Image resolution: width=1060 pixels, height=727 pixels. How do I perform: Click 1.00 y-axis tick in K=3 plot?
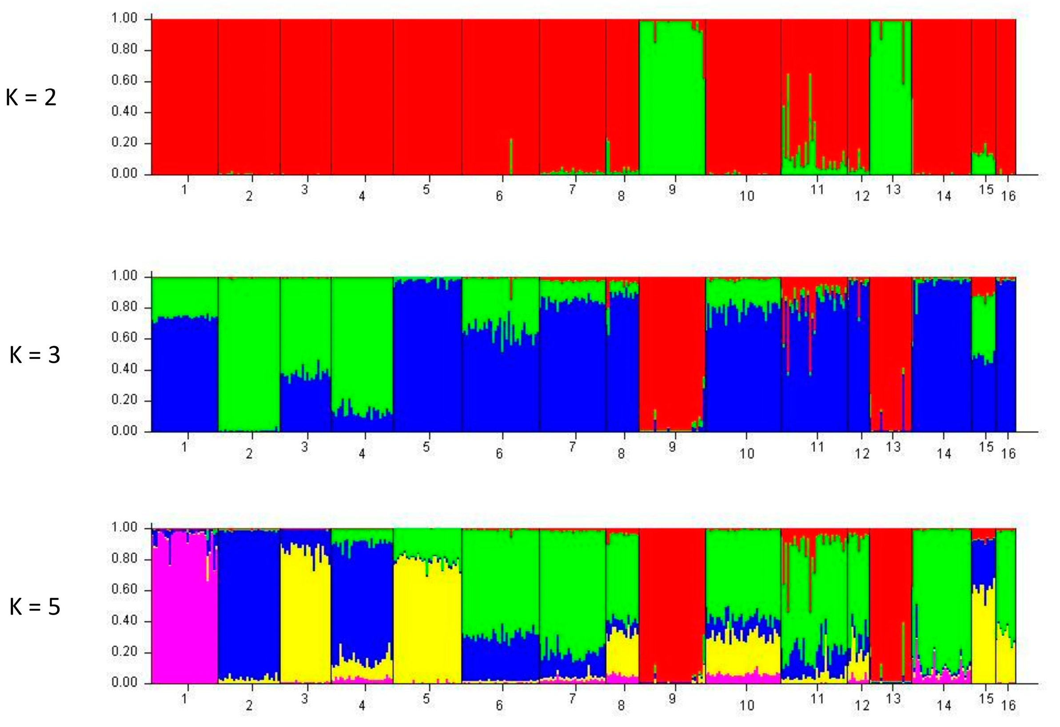click(x=124, y=276)
